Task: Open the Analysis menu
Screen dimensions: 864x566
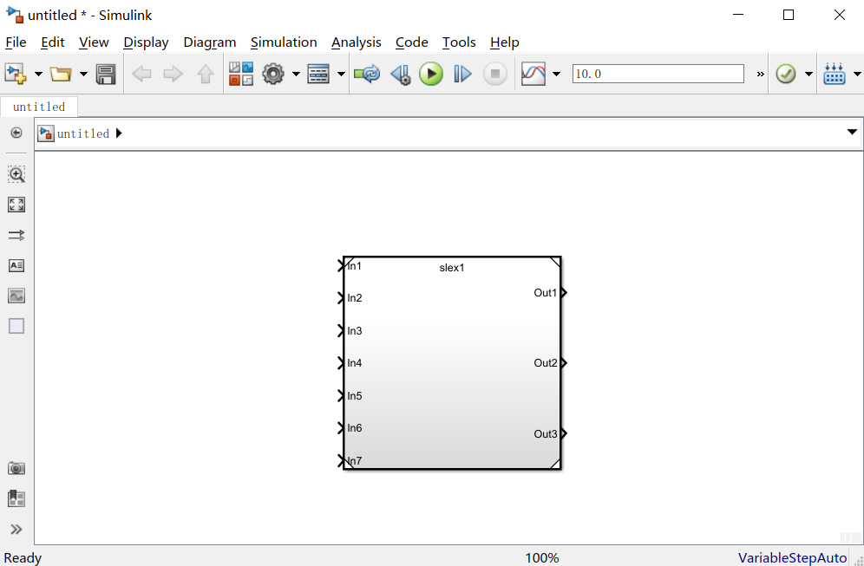Action: (x=357, y=42)
